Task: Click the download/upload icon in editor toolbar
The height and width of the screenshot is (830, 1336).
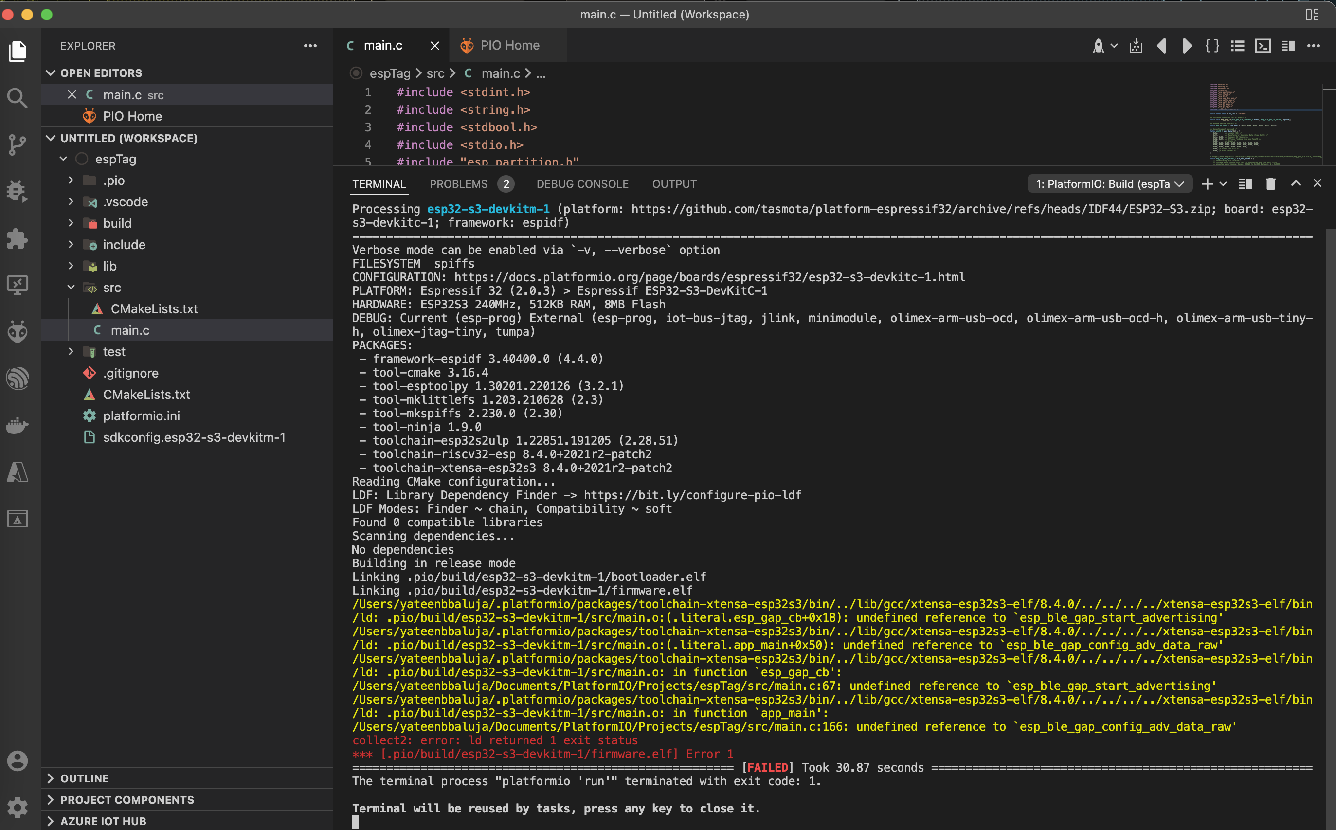Action: click(1136, 46)
